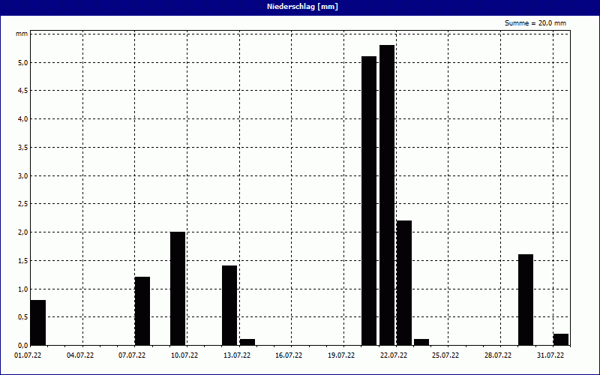The height and width of the screenshot is (375, 600).
Task: Select the Summe = 20,0 mm label
Action: tap(535, 23)
